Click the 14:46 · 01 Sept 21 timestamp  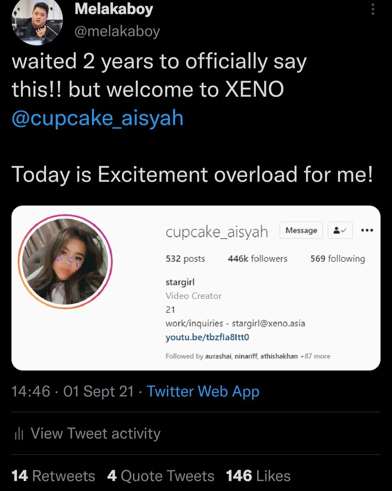tap(73, 391)
